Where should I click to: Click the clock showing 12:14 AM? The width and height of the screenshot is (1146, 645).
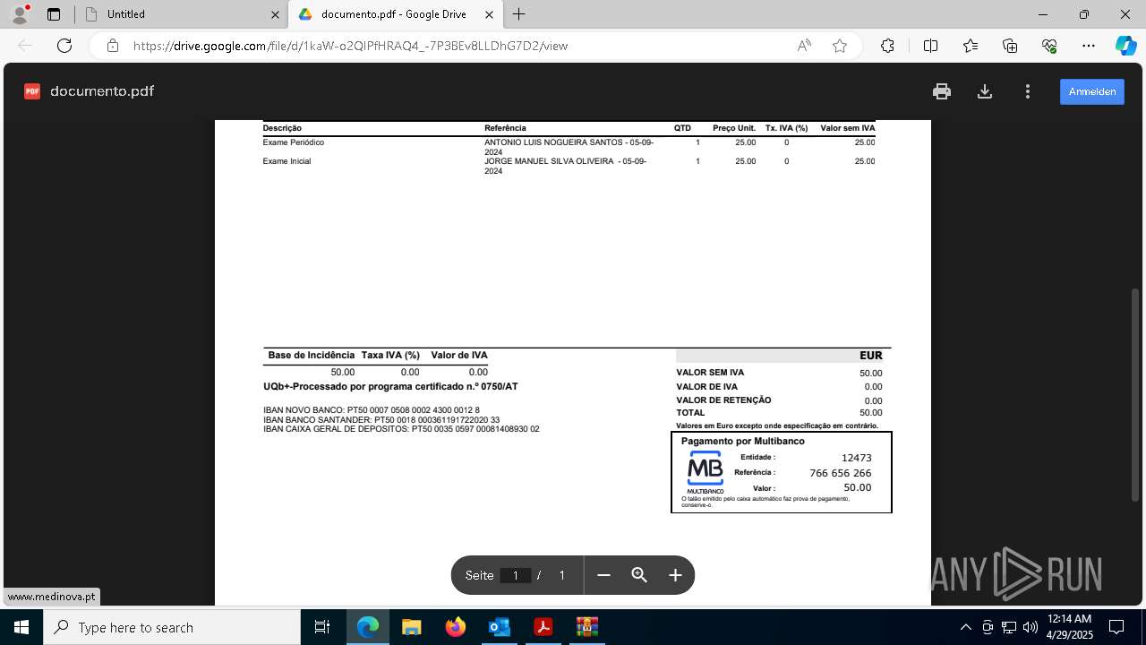pyautogui.click(x=1069, y=627)
